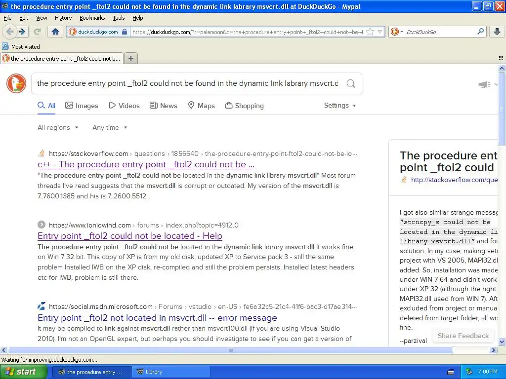Open the View menu
The width and height of the screenshot is (506, 379).
pos(42,18)
